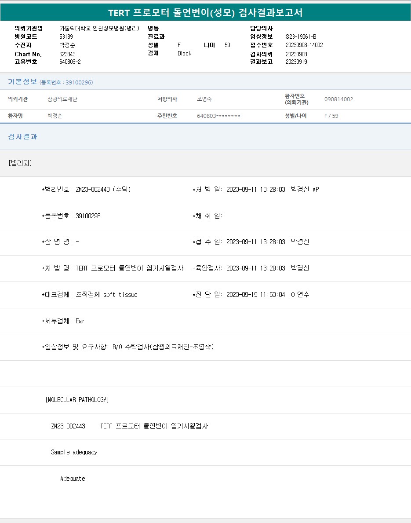Viewport: 411px width, 523px height.
Task: Click the 처방의사 name 조영숙
Action: coord(204,99)
